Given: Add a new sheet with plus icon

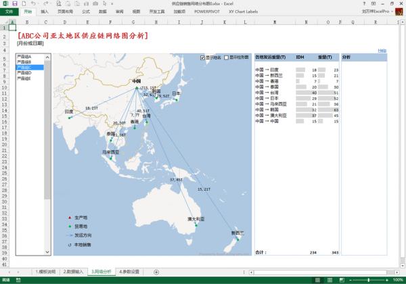Looking at the screenshot, I should [156, 272].
